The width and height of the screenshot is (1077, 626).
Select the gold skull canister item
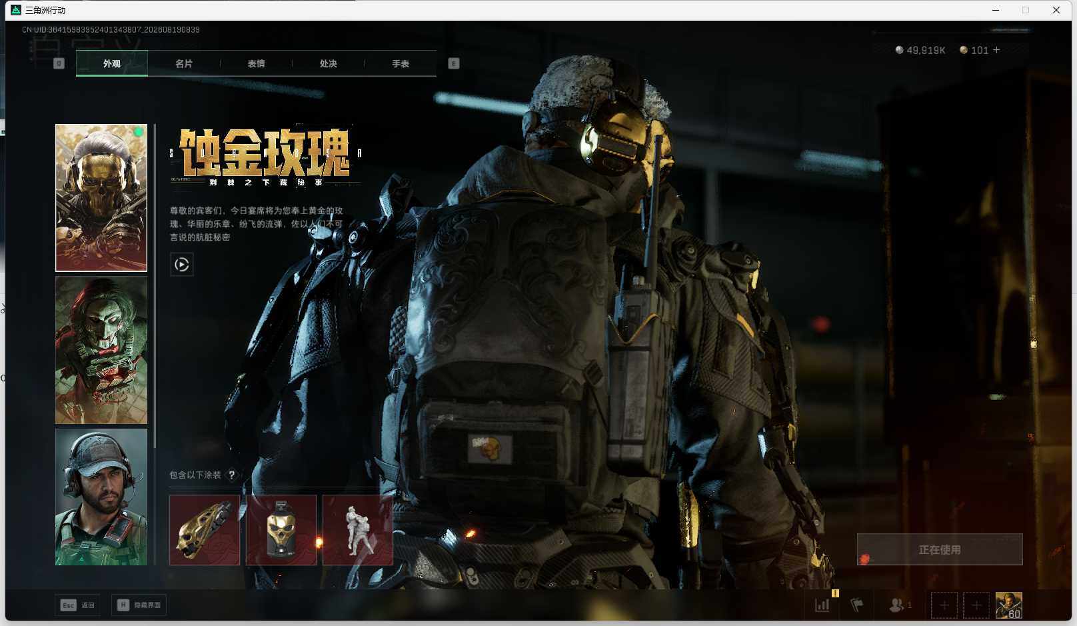281,530
